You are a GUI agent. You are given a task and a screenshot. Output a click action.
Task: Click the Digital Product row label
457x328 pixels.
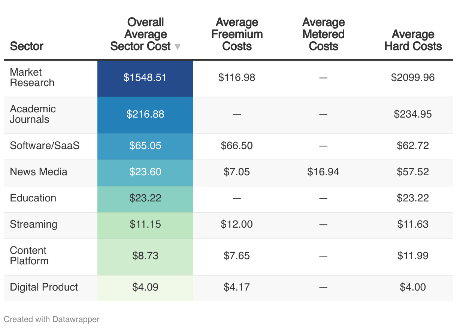pyautogui.click(x=44, y=287)
